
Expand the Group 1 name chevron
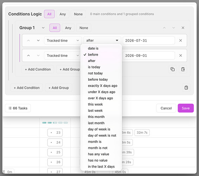(x=43, y=28)
